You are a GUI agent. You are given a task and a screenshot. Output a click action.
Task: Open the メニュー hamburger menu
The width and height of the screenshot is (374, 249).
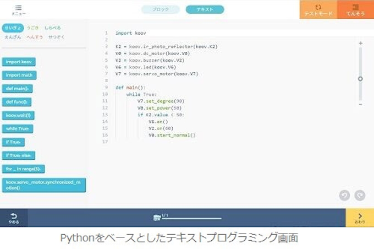(x=18, y=8)
